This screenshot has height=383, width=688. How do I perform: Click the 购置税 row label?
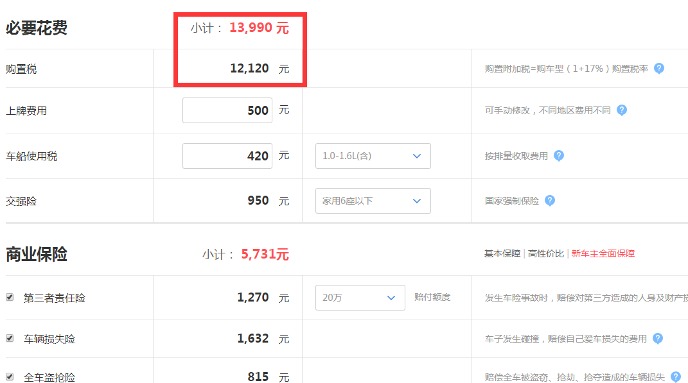[x=21, y=69]
